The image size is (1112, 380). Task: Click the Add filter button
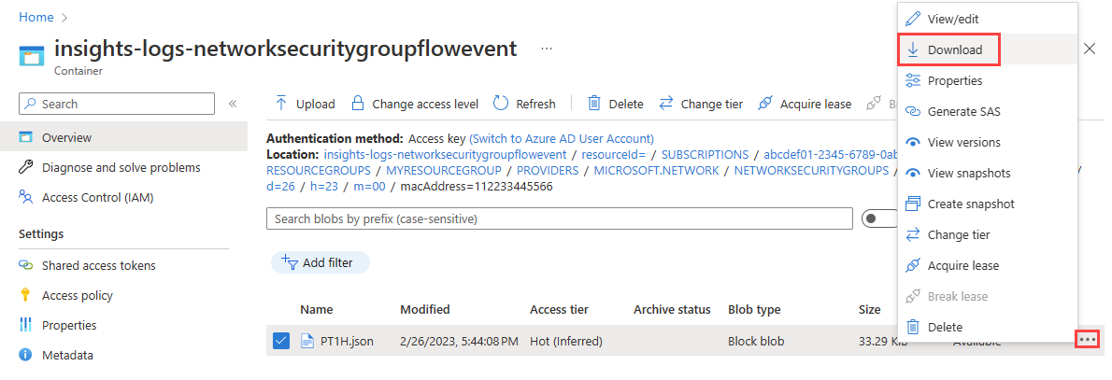320,262
